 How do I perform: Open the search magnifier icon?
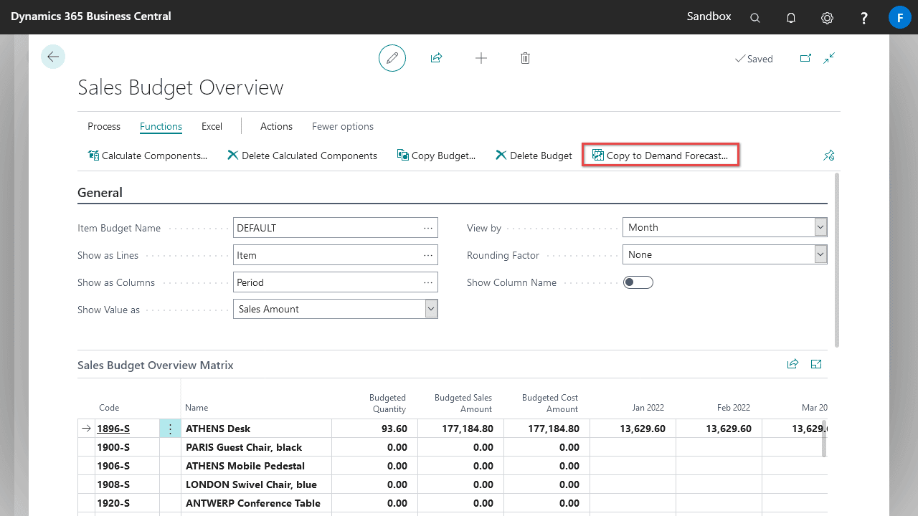755,18
